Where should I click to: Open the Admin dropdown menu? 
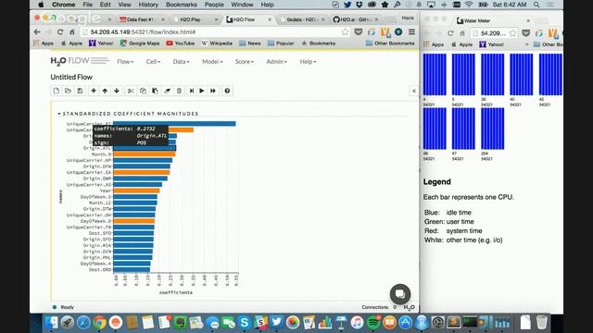pos(276,62)
